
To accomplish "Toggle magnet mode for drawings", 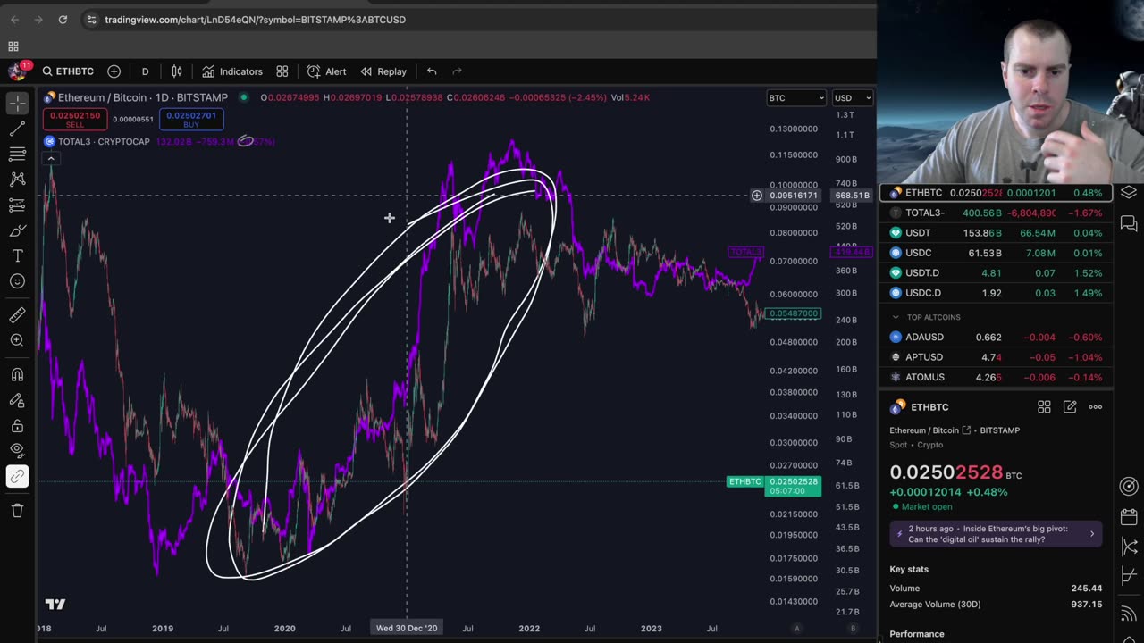I will 17,374.
